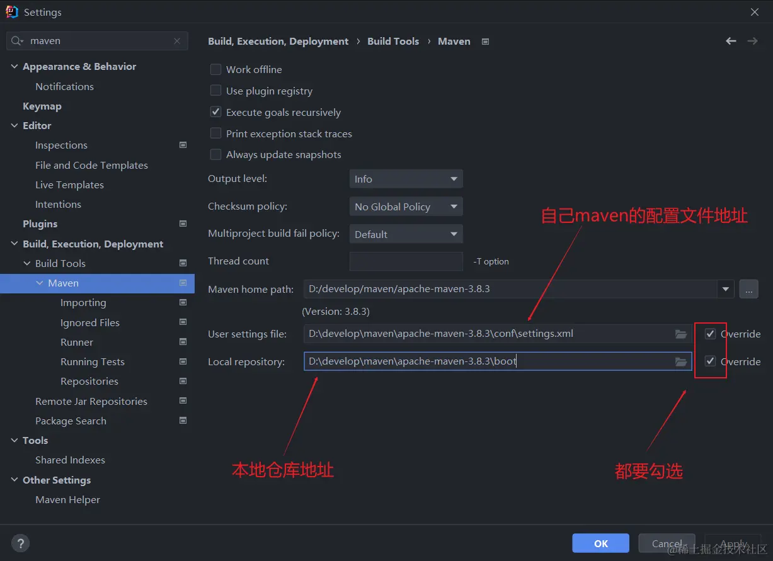The image size is (773, 561).
Task: Open Maven Helper settings
Action: [x=67, y=500]
